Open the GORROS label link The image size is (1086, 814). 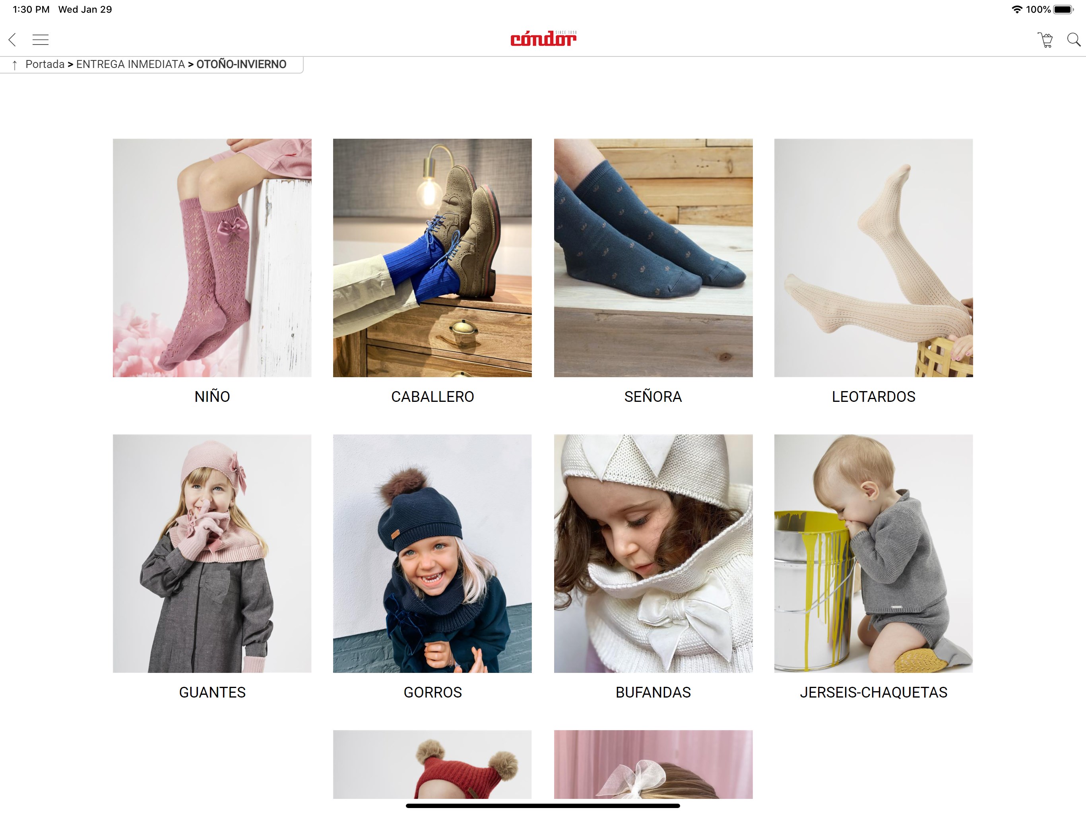[x=432, y=692]
